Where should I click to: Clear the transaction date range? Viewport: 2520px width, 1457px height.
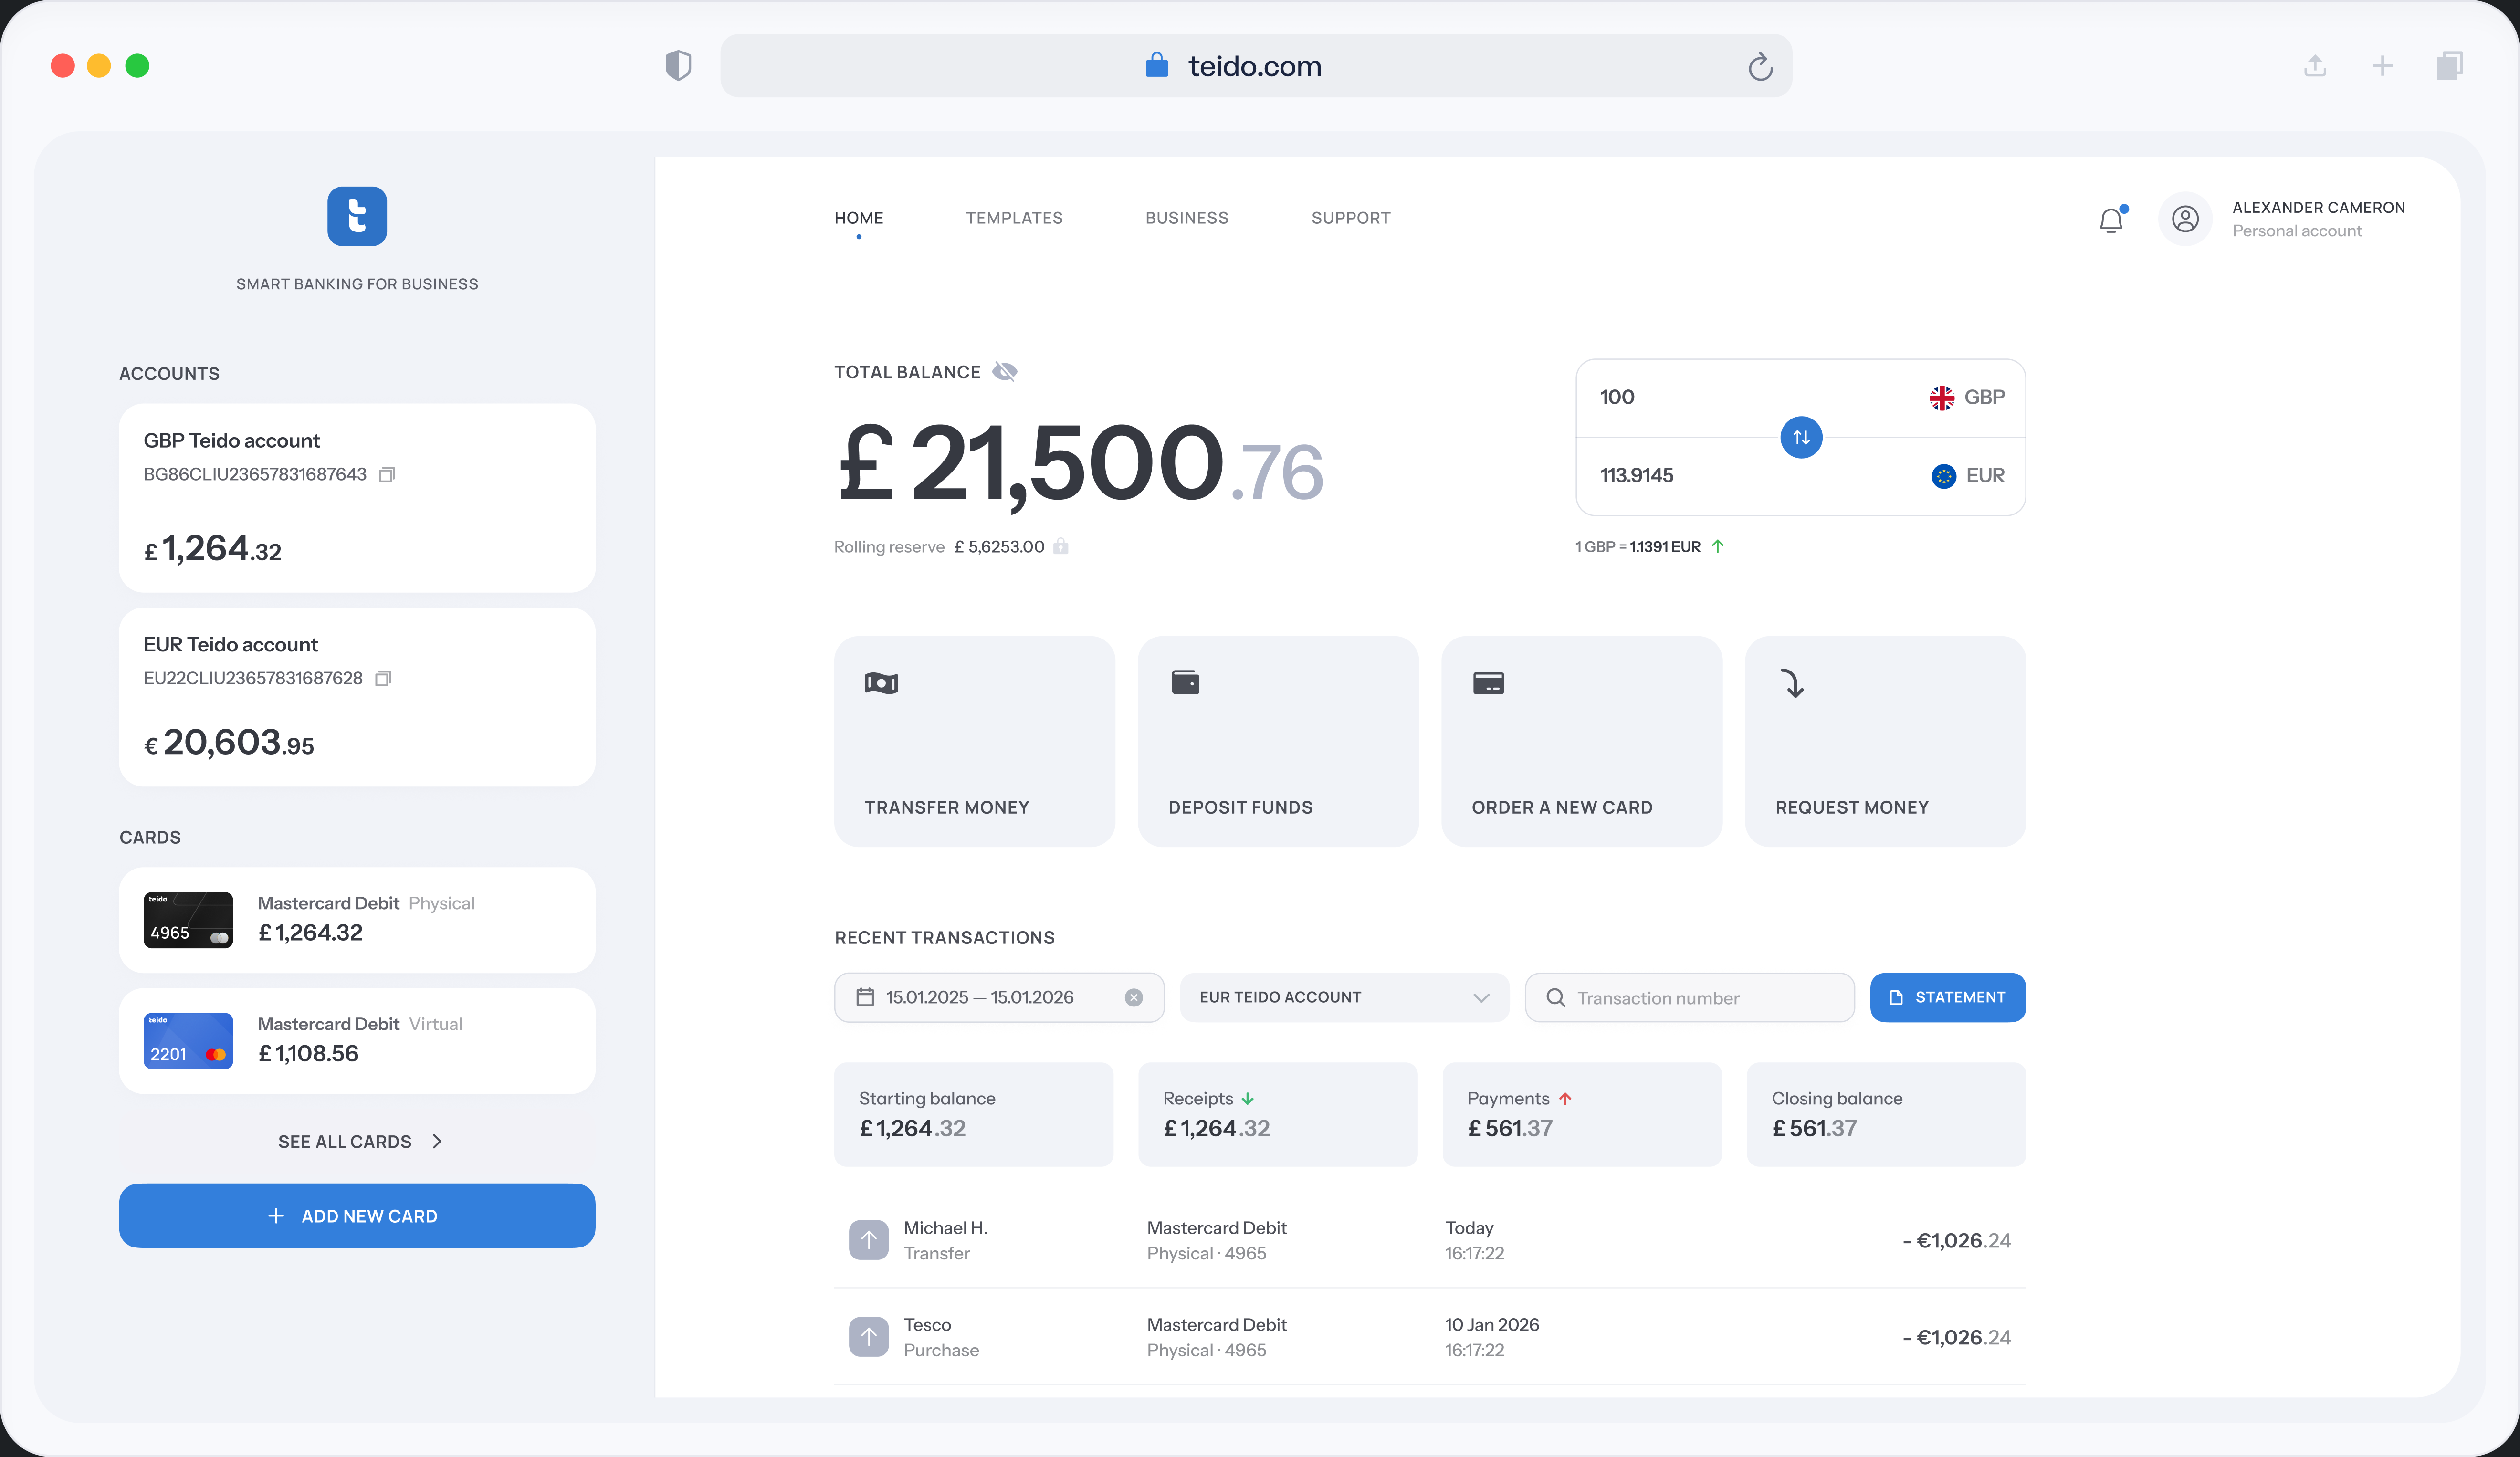click(x=1134, y=997)
